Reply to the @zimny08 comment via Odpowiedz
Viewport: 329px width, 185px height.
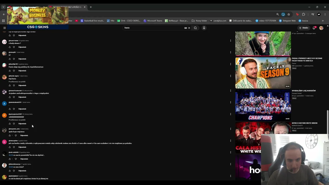click(x=22, y=59)
